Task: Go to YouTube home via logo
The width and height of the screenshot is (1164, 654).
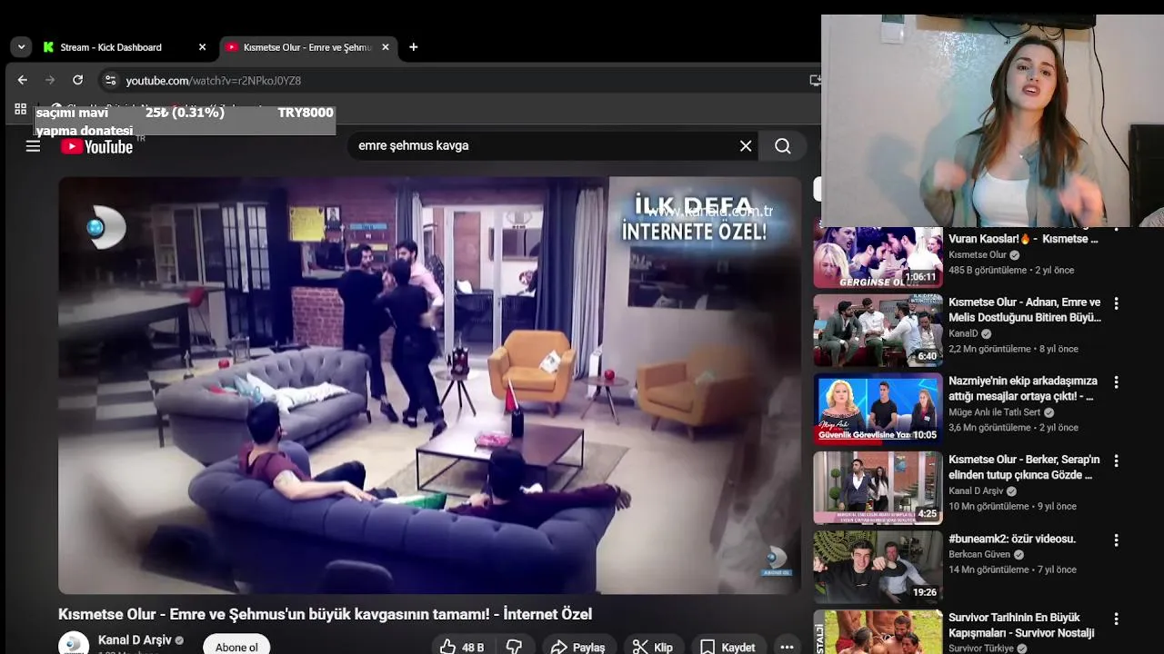Action: (97, 146)
